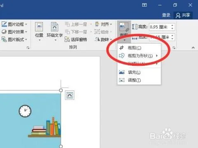Open the Rotate (旋转) dropdown
Viewport: 198px width, 148px height.
click(104, 39)
